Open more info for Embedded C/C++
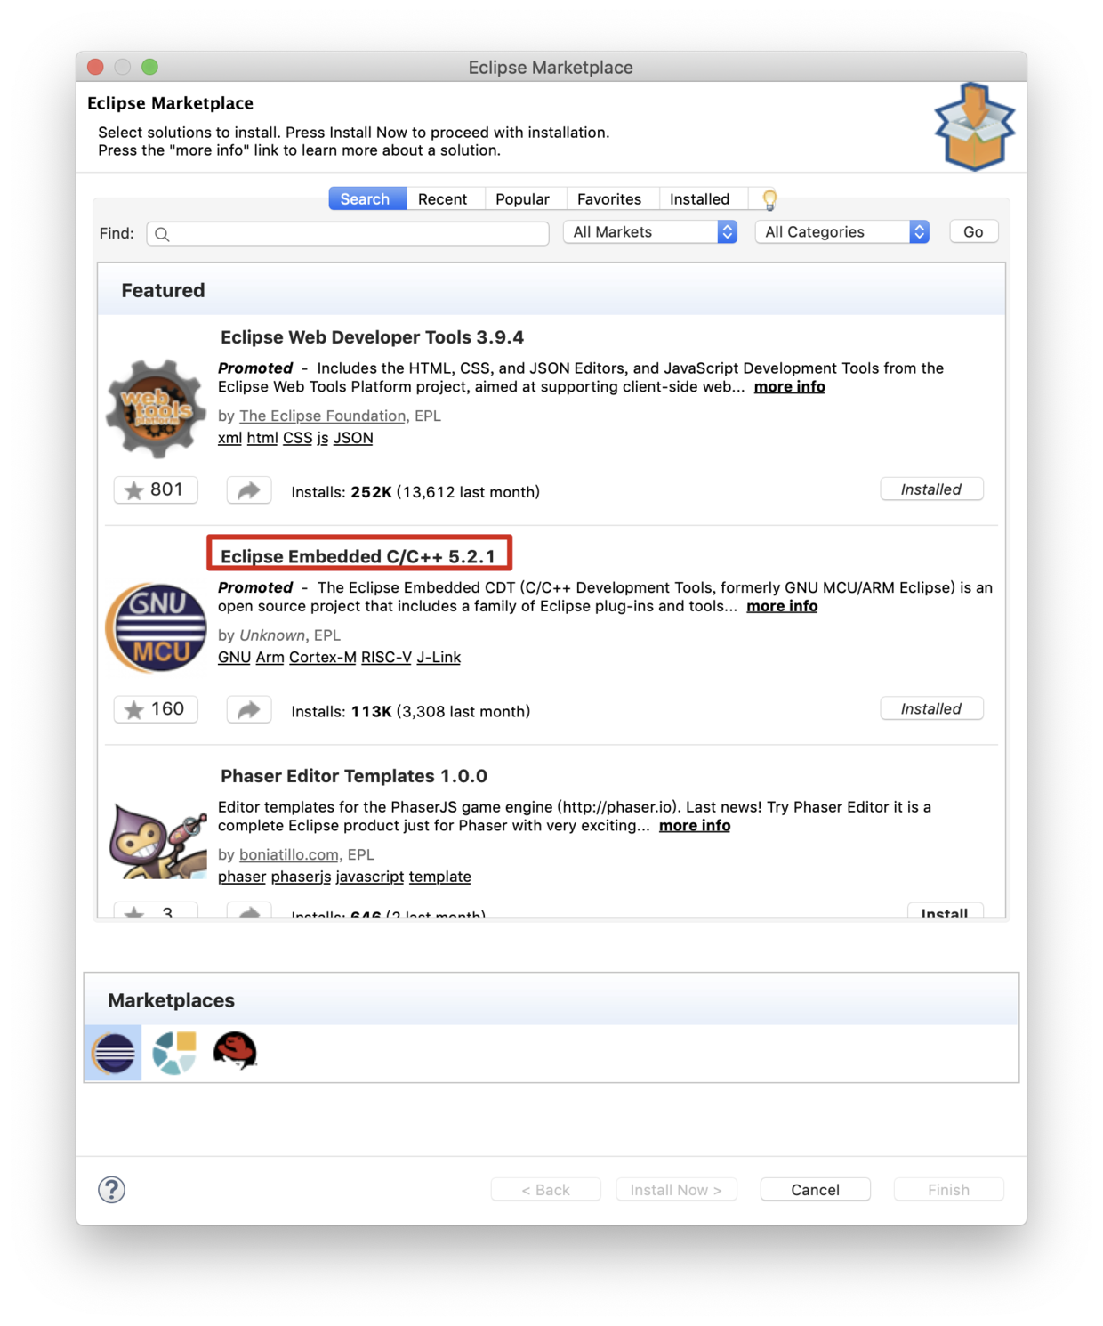This screenshot has width=1103, height=1326. (x=782, y=606)
